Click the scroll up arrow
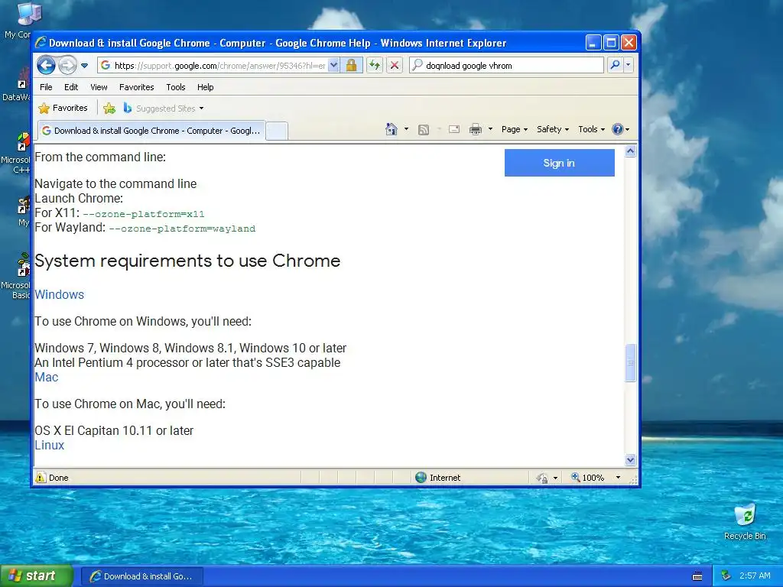 pos(630,151)
